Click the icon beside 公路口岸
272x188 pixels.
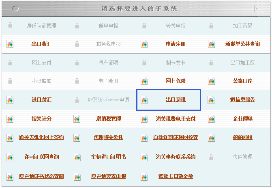point(211,81)
